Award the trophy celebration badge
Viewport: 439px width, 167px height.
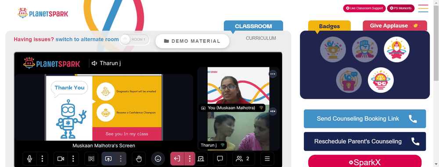[333, 49]
